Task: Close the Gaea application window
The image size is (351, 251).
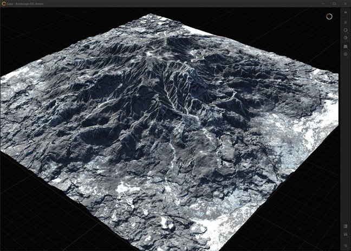Action: tap(345, 3)
